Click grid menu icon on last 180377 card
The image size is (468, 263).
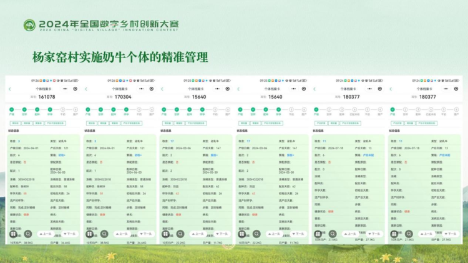click(x=395, y=234)
